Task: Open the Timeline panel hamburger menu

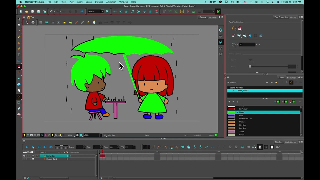Action: [x=24, y=142]
